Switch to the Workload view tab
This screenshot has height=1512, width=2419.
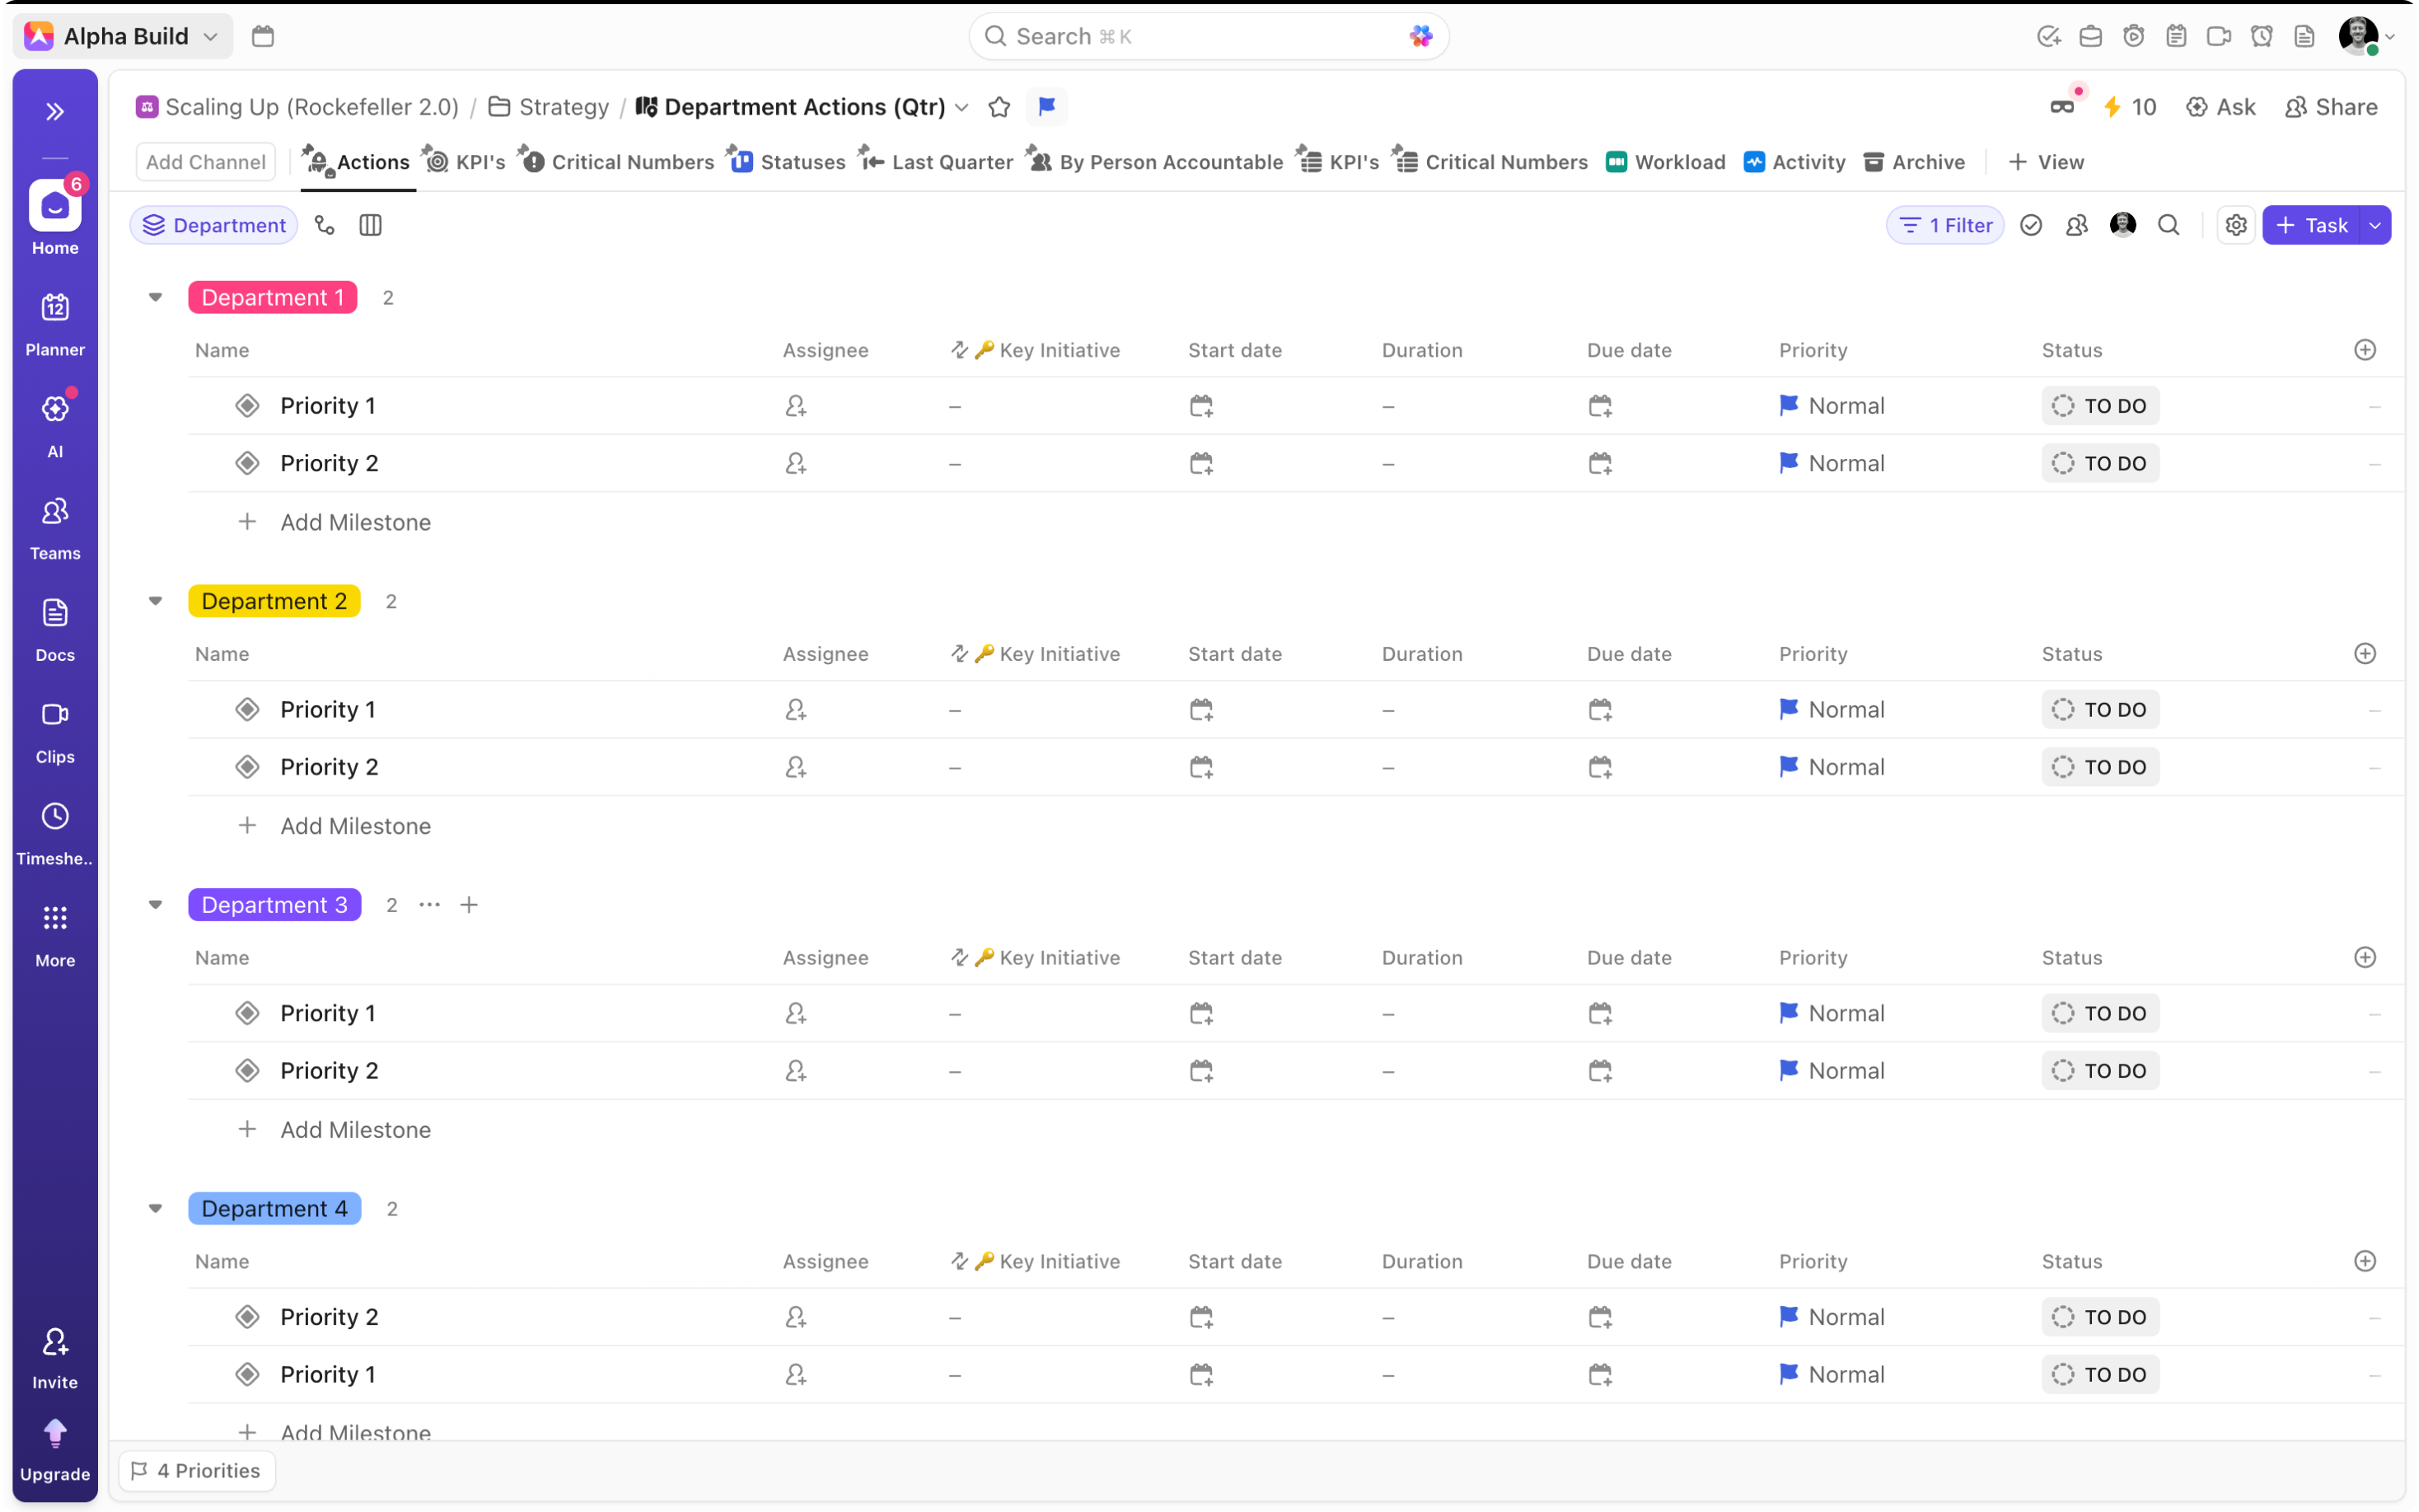[x=1665, y=162]
